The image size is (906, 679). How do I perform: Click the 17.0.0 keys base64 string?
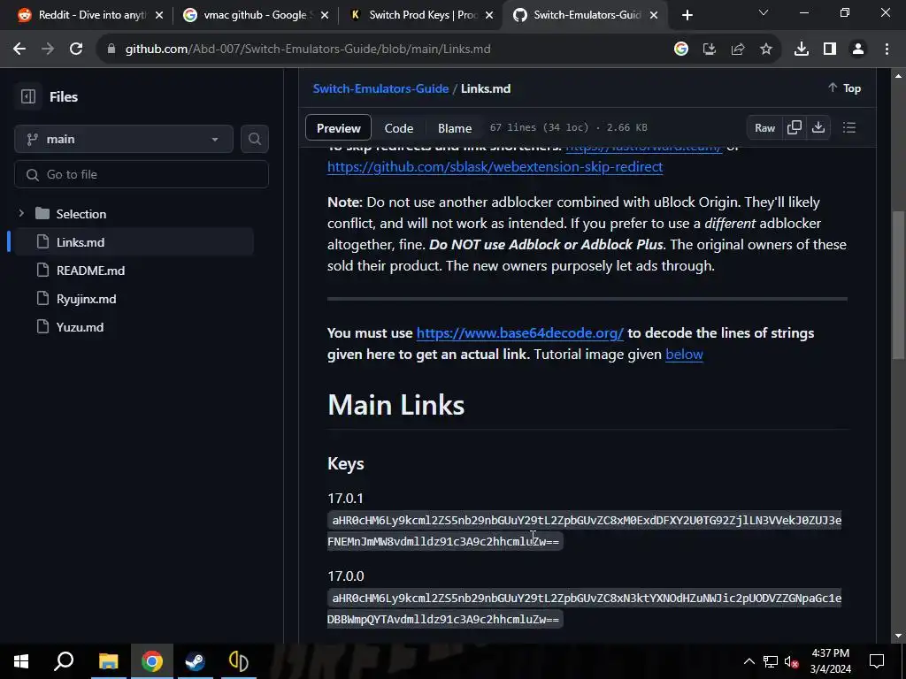(584, 608)
